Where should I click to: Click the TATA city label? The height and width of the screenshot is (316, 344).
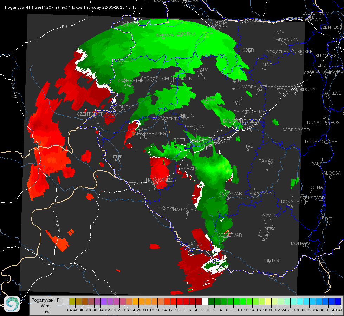coord(279,32)
